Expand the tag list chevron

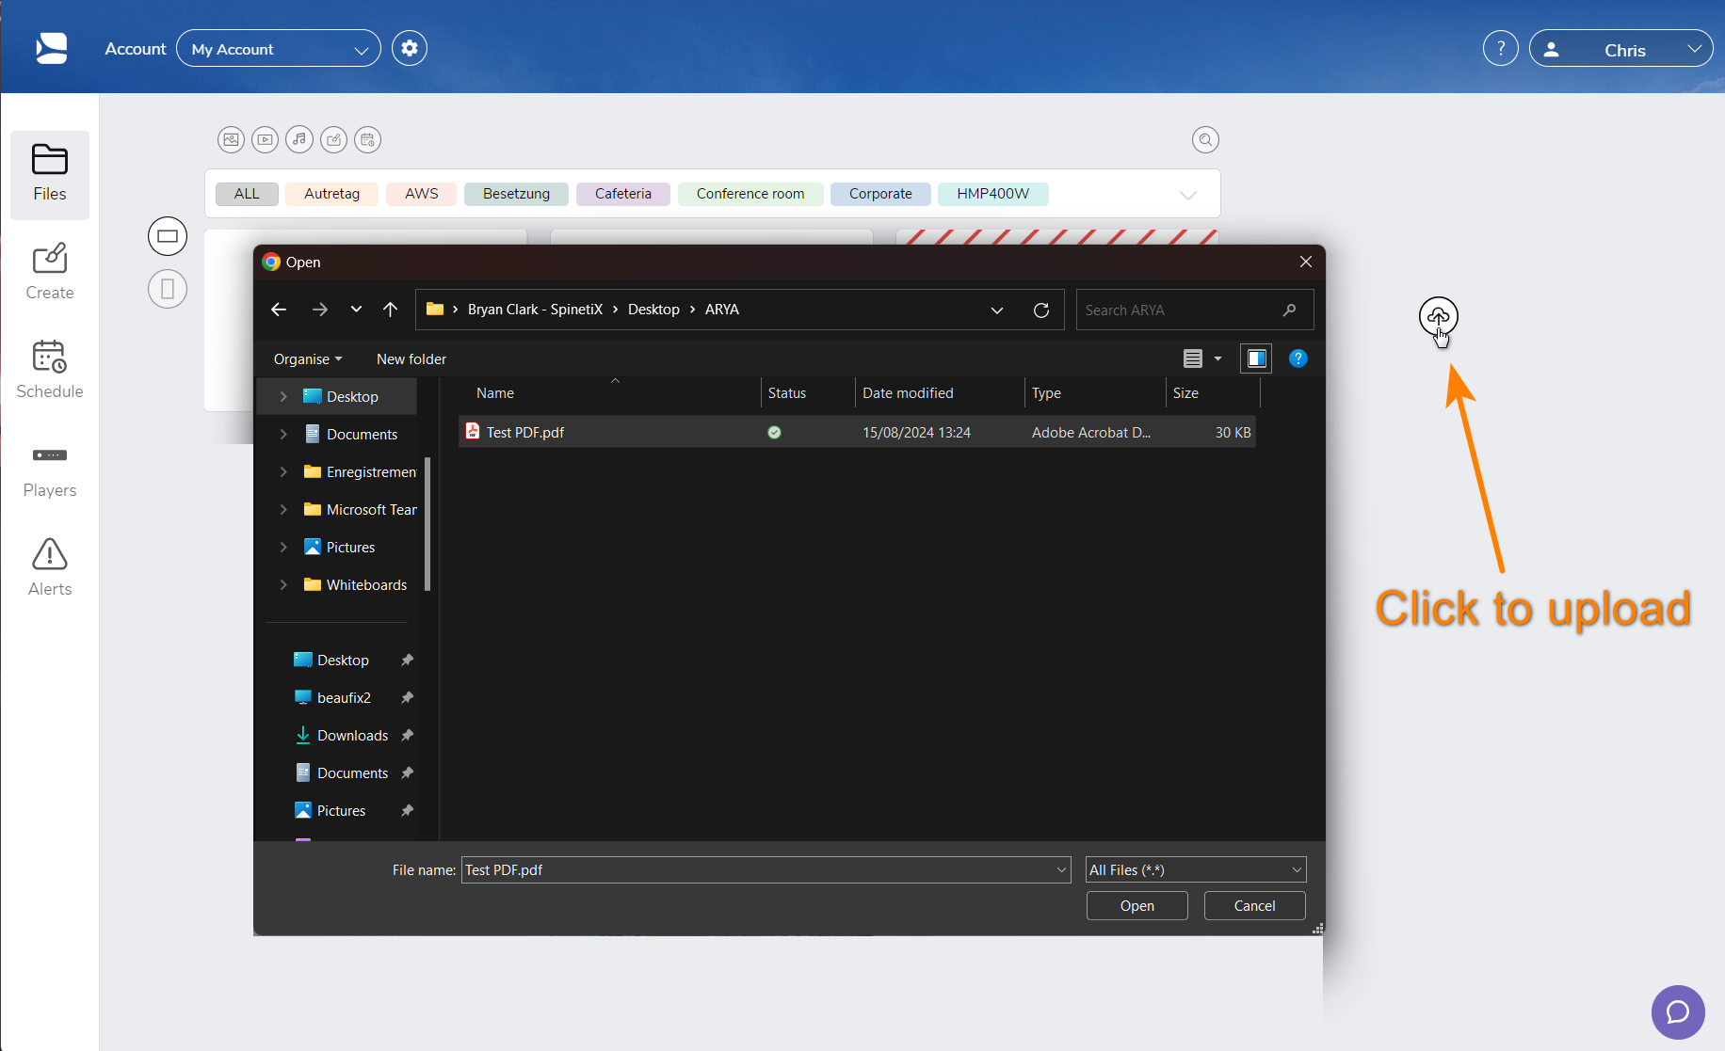click(x=1188, y=195)
